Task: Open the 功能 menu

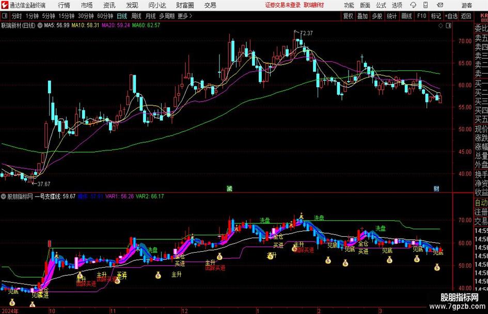Action: click(349, 5)
